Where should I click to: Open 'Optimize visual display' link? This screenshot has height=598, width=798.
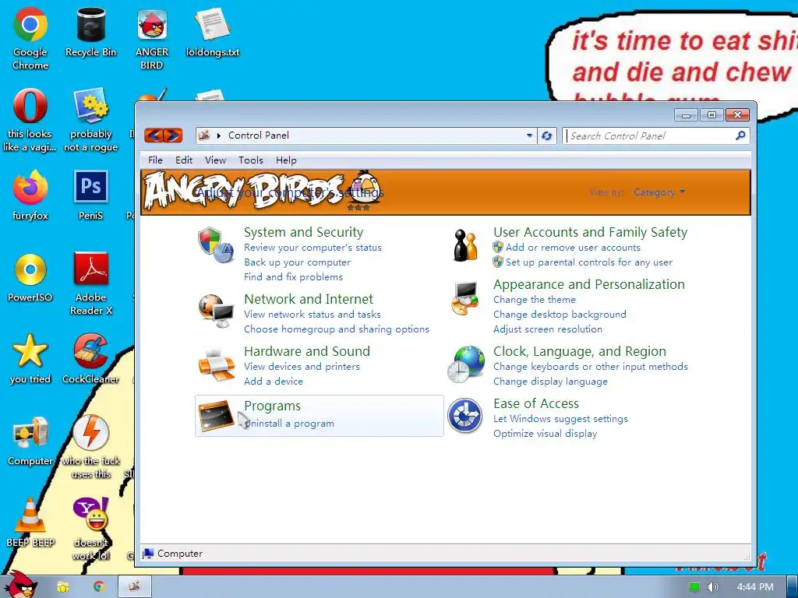(x=545, y=434)
